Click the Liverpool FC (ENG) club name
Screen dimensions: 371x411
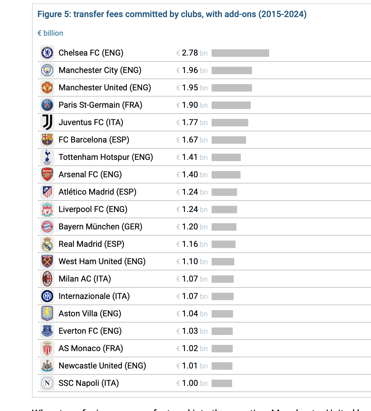pyautogui.click(x=93, y=209)
